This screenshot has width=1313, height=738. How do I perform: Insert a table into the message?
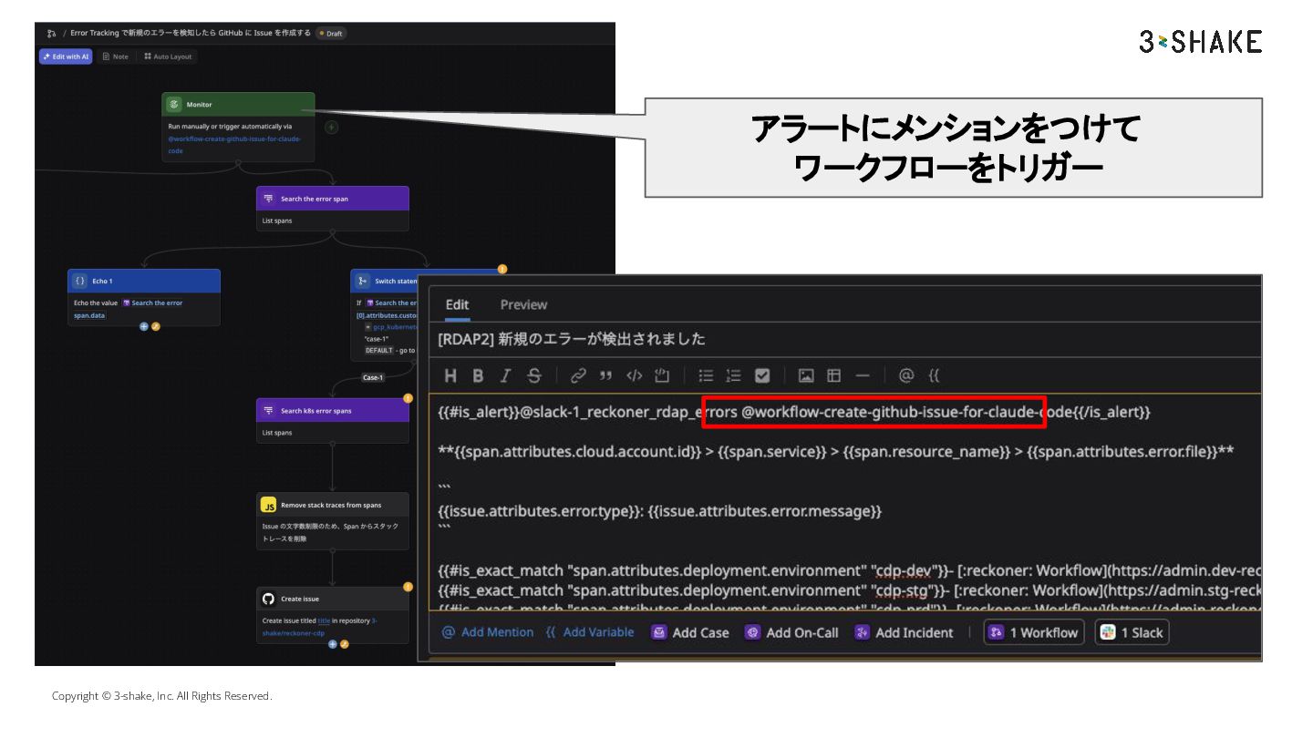click(834, 375)
